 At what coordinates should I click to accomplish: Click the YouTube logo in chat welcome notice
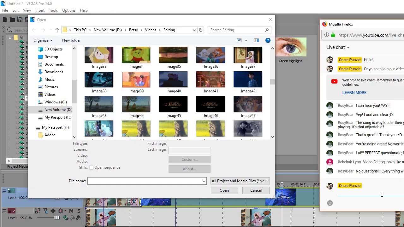pos(334,82)
